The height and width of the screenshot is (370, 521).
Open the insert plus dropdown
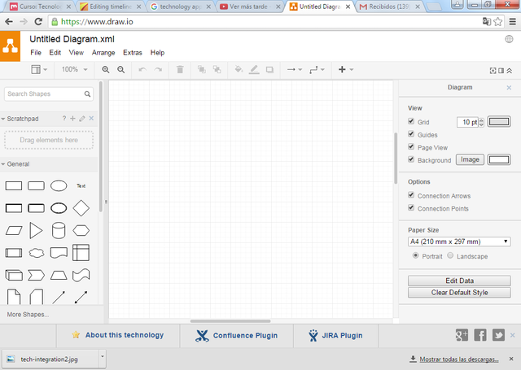point(345,69)
